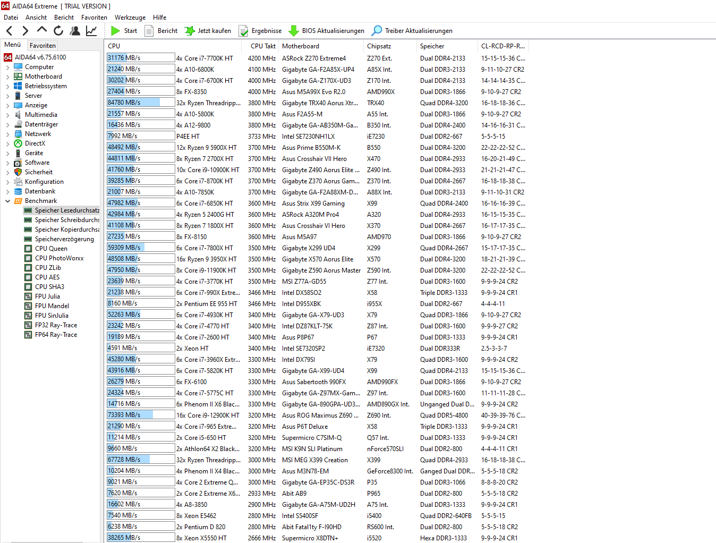Expand the Multimedia tree node

(x=7, y=115)
